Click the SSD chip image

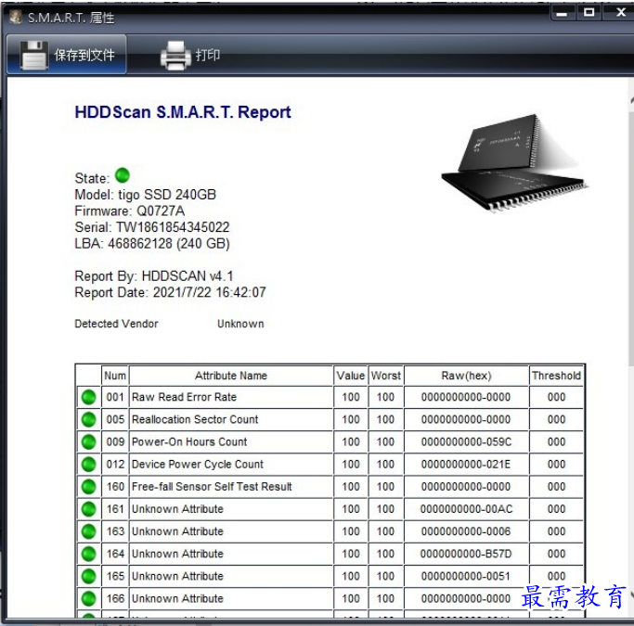pyautogui.click(x=513, y=162)
